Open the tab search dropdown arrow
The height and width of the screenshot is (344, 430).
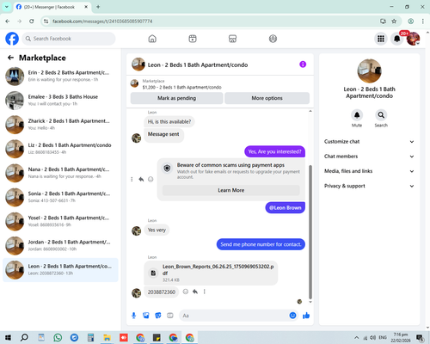pos(7,7)
